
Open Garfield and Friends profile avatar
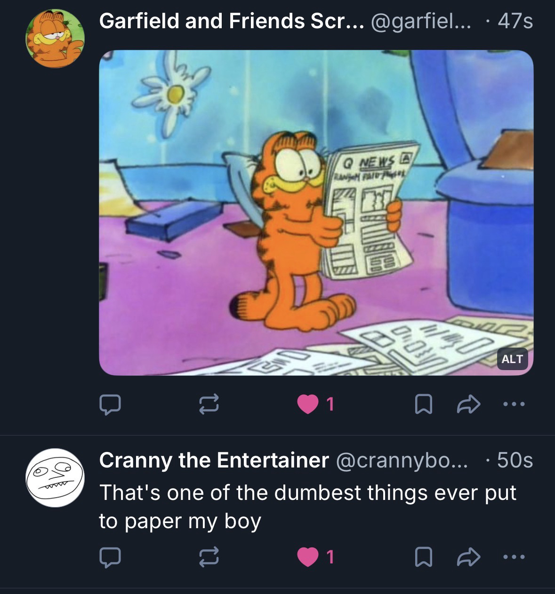55,38
